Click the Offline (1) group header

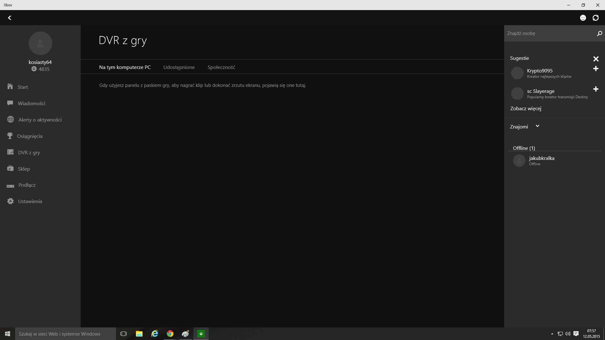pos(524,148)
